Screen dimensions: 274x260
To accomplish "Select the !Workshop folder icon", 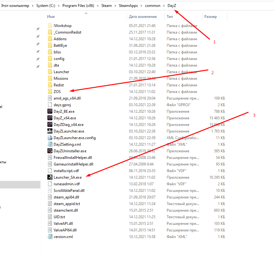I will pyautogui.click(x=50, y=26).
